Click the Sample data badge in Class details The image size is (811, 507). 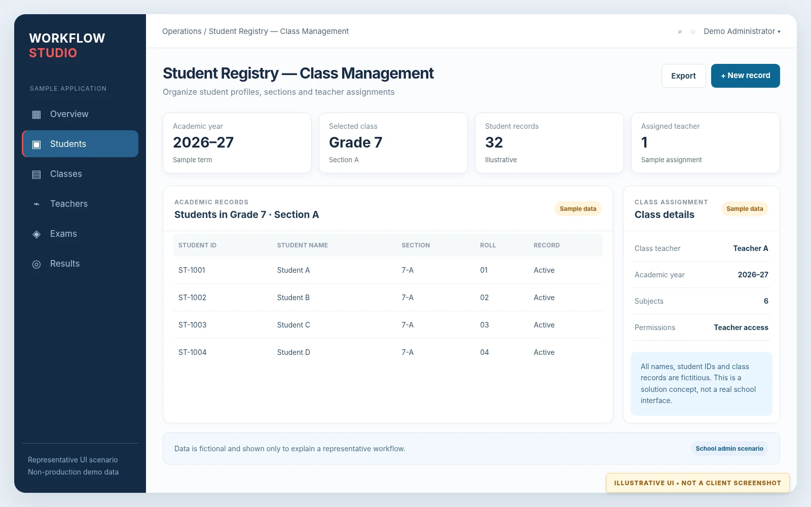(x=745, y=209)
